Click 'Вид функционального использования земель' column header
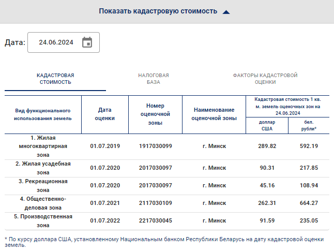 (43, 114)
